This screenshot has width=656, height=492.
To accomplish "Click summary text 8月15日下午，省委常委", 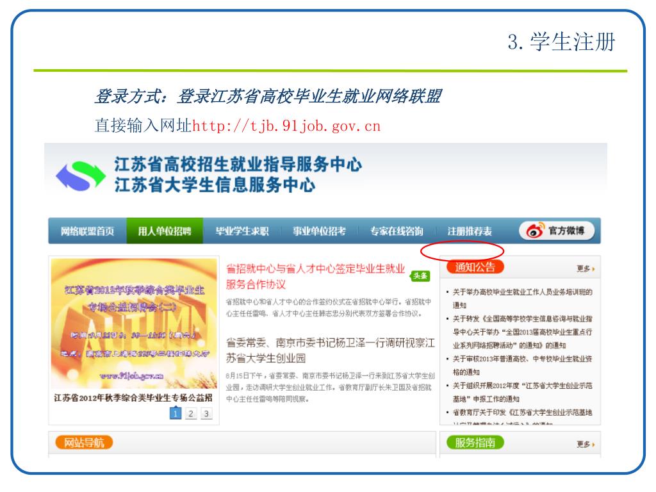I will (x=331, y=387).
